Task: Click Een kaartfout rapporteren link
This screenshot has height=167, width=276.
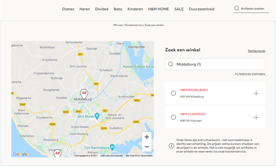Action: [139, 156]
